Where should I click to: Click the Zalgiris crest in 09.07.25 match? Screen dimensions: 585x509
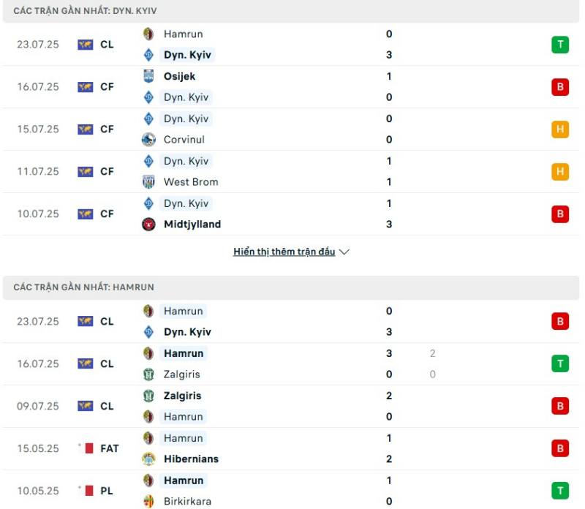[x=148, y=396]
